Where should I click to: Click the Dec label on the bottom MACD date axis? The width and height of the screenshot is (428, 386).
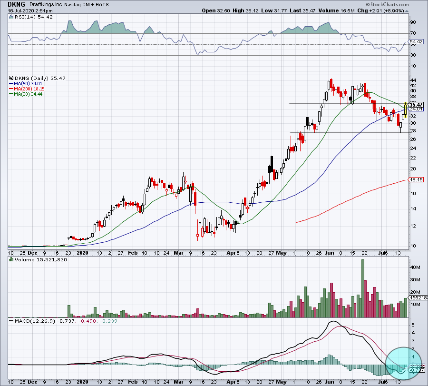click(x=32, y=382)
